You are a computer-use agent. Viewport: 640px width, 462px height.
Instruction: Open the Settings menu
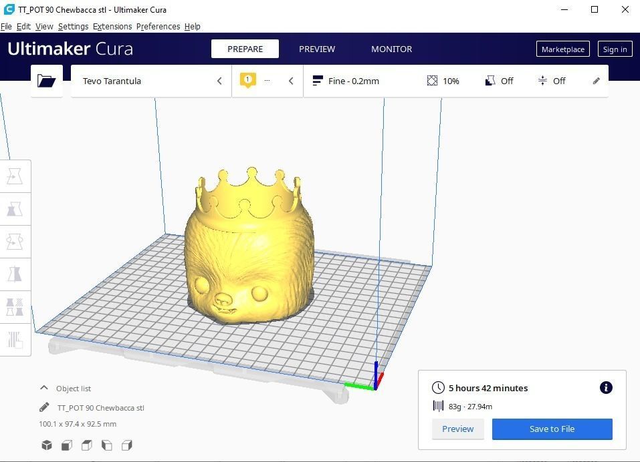point(73,27)
